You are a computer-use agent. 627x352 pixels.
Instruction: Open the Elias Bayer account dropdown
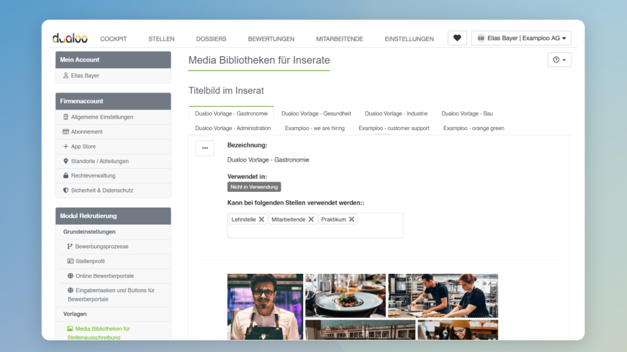(520, 37)
